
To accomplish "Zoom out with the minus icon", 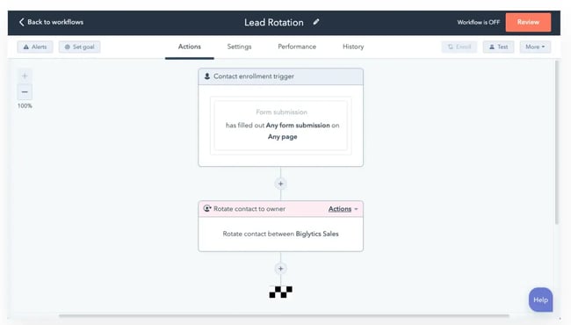I will point(25,92).
